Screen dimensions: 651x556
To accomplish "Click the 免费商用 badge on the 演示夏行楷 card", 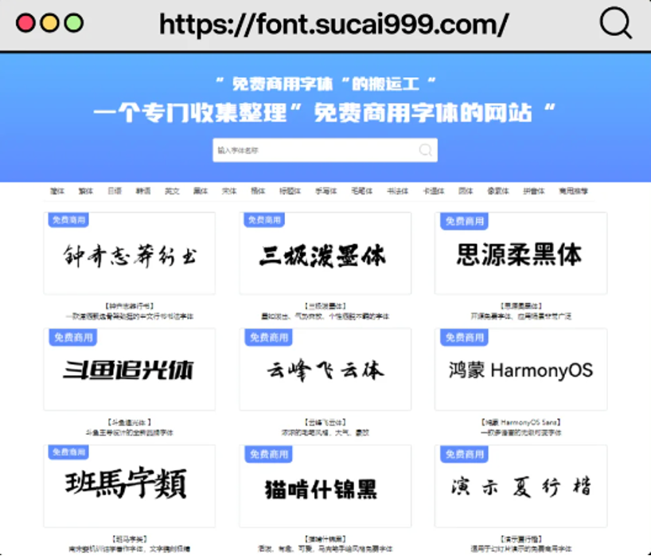I will 464,454.
